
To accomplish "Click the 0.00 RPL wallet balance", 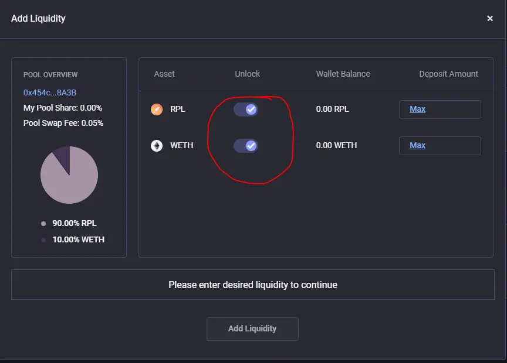I will coord(332,109).
